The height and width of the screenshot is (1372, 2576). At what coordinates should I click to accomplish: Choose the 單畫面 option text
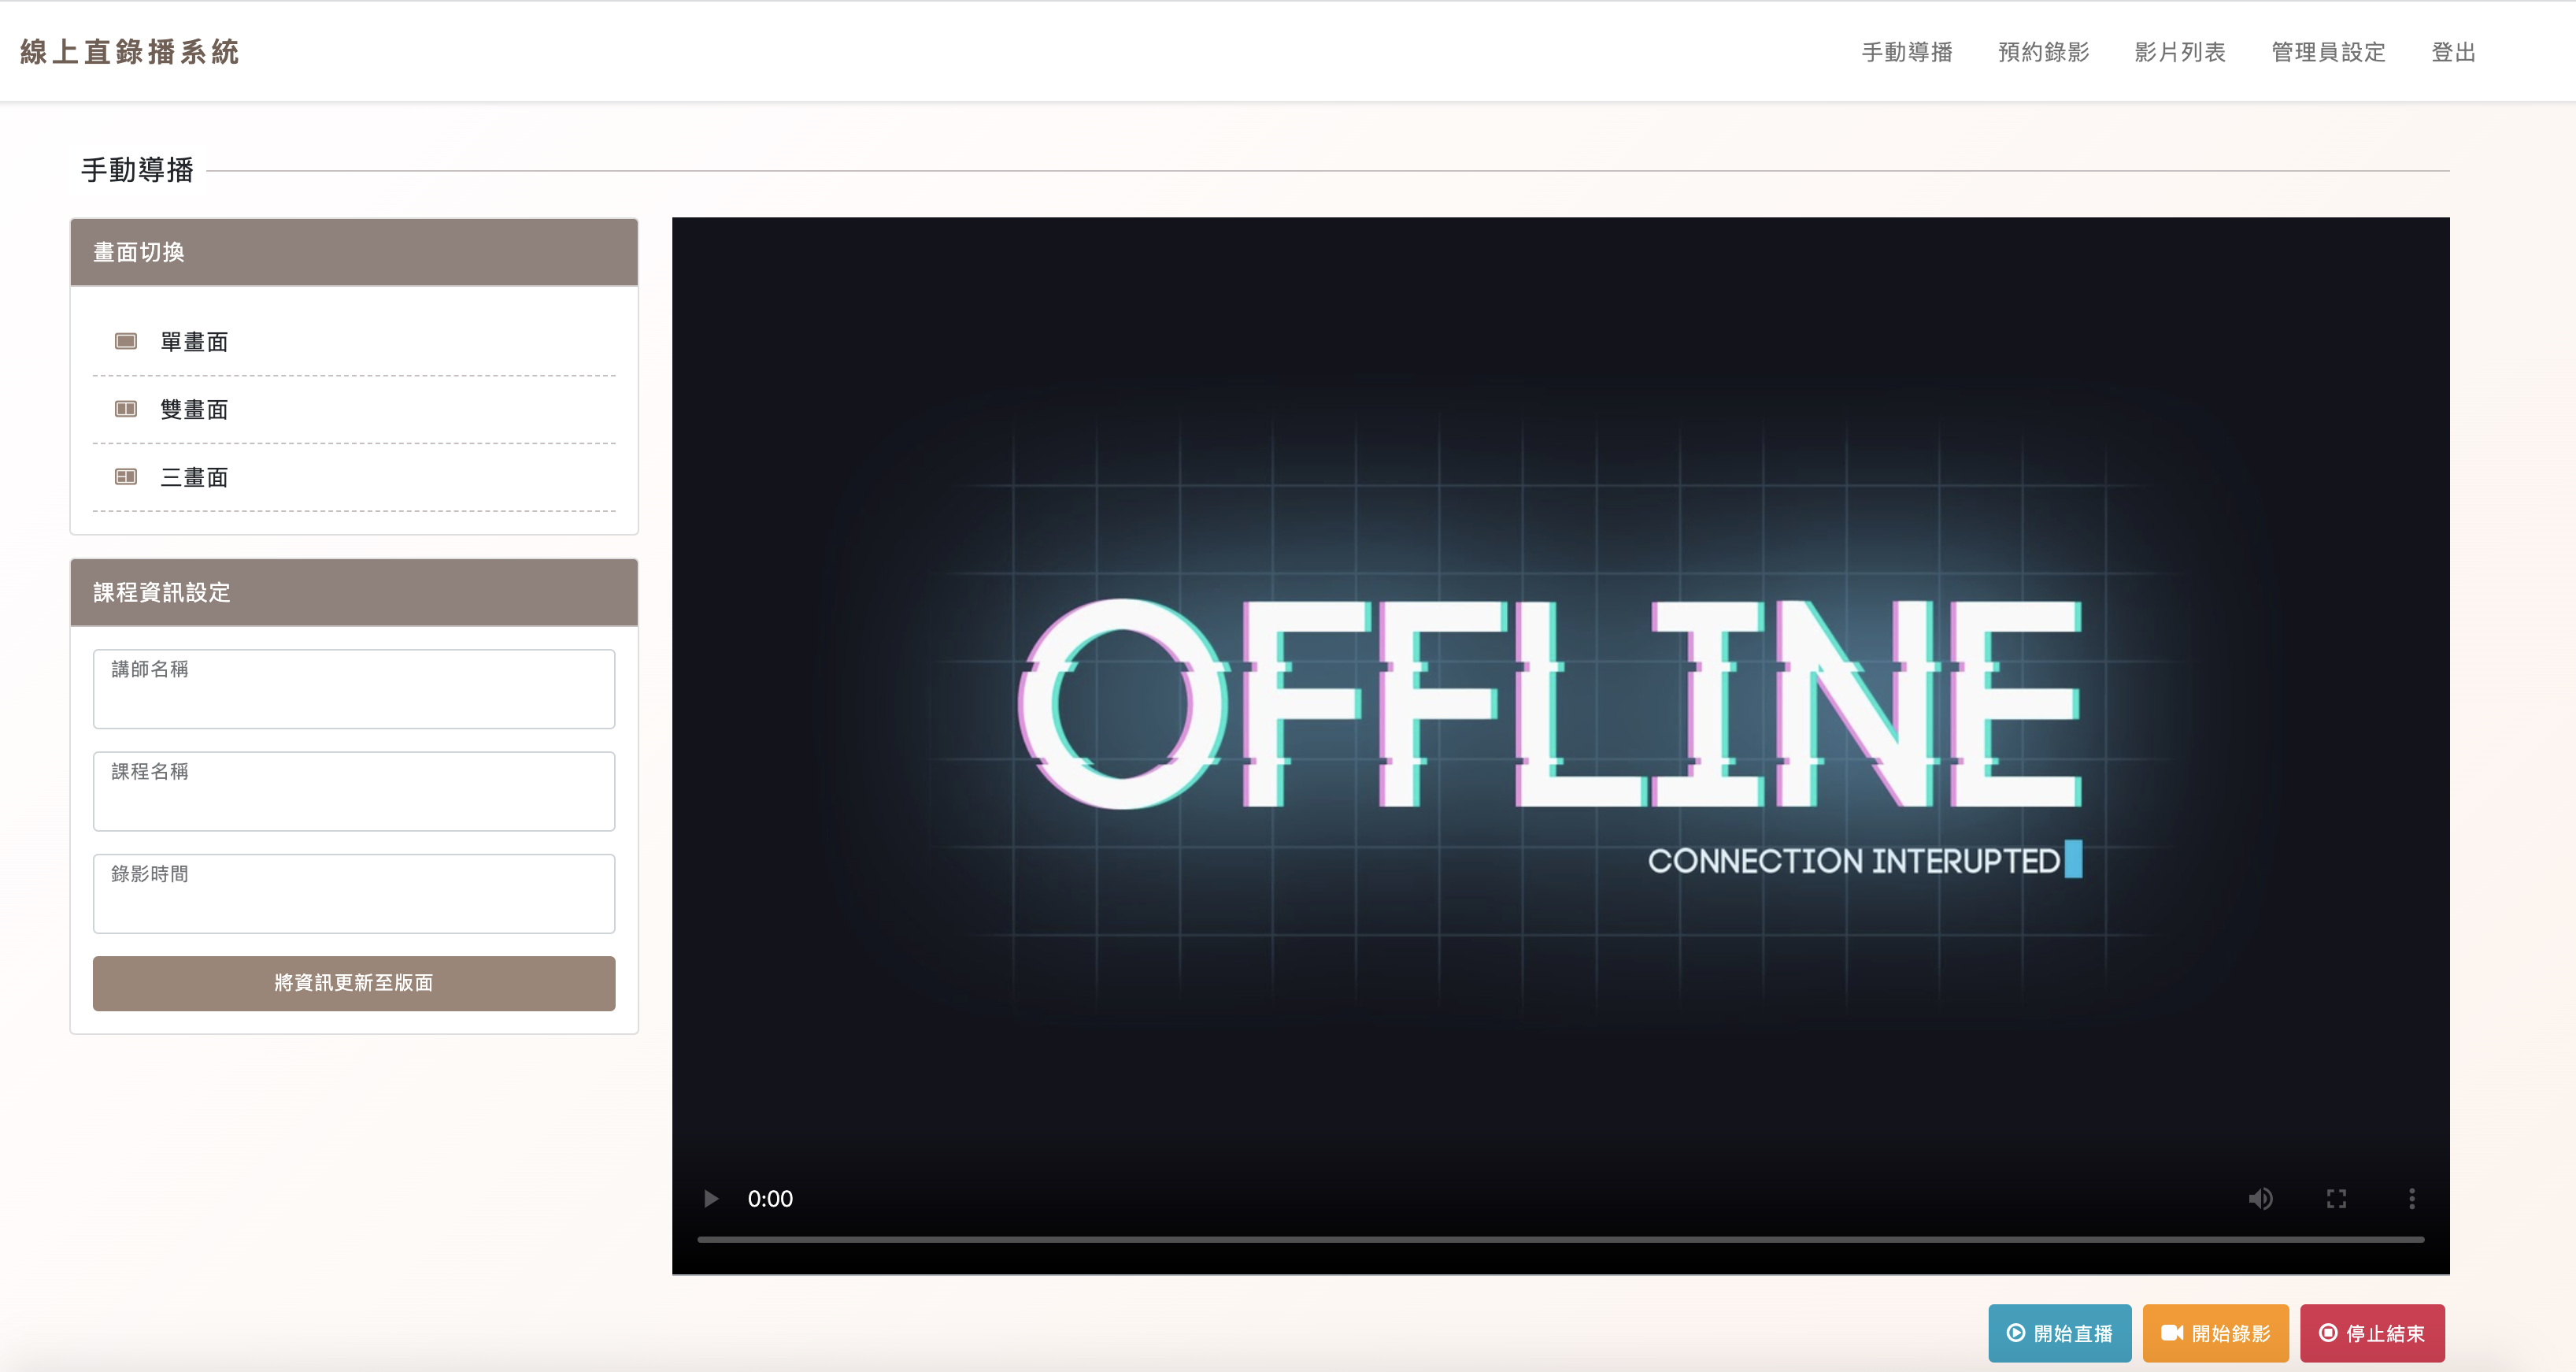coord(194,343)
